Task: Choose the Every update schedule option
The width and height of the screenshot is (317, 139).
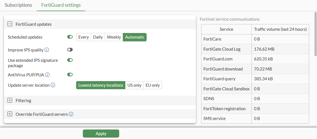Action: [x=84, y=37]
